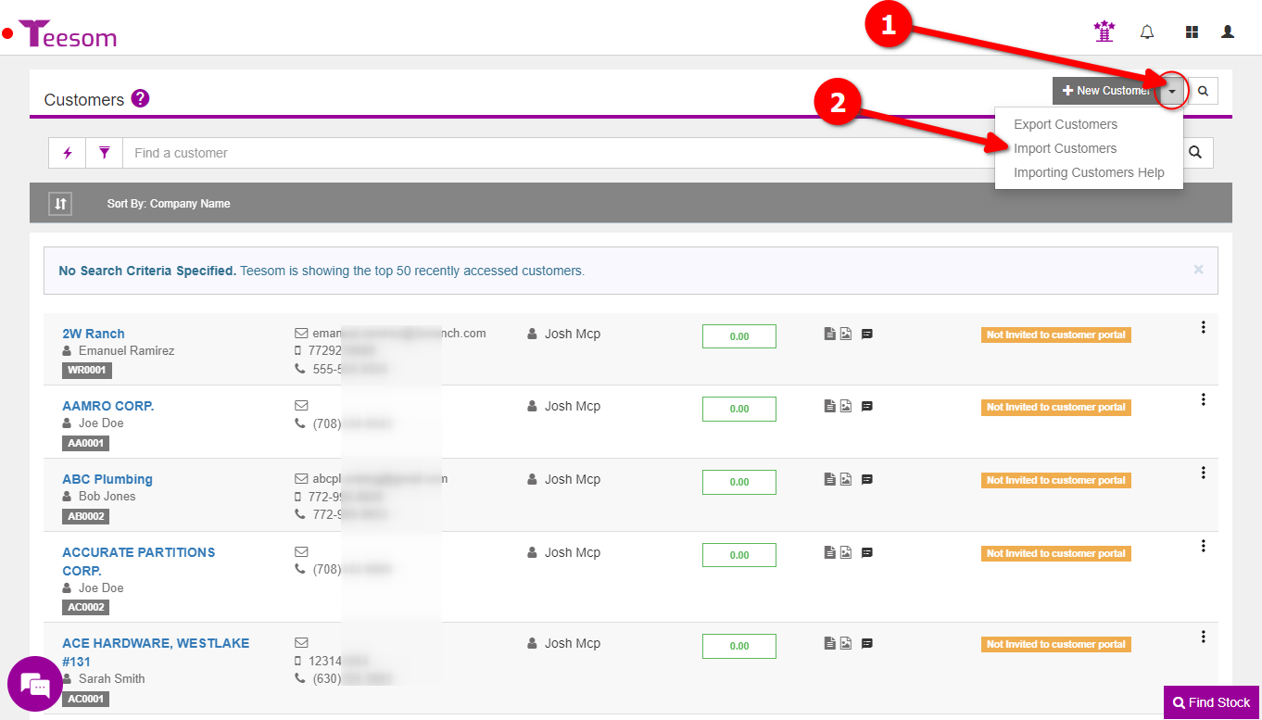Image resolution: width=1262 pixels, height=720 pixels.
Task: Click the notes comment icon for ABC Plumbing
Action: click(x=867, y=479)
